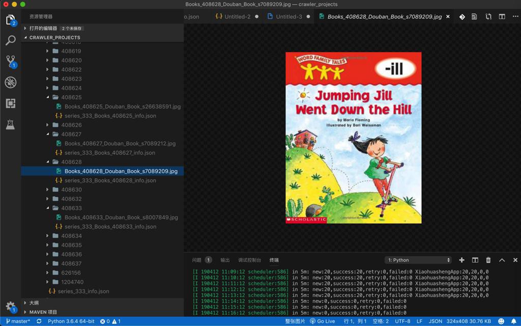The height and width of the screenshot is (326, 521).
Task: Click the 行 1, 列 1 cursor position
Action: [355, 321]
